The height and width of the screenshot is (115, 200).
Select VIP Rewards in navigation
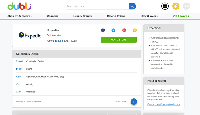(181, 16)
